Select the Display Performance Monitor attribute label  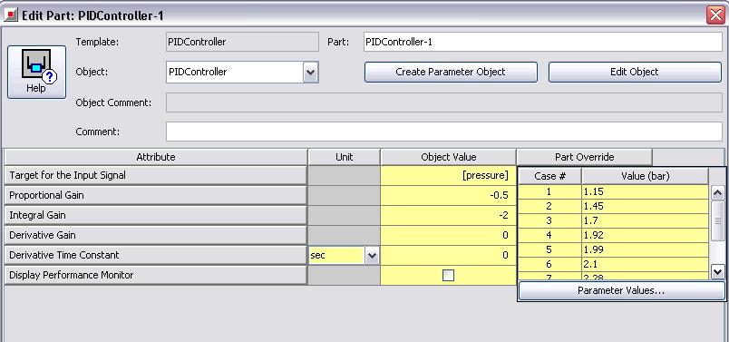[x=156, y=276]
